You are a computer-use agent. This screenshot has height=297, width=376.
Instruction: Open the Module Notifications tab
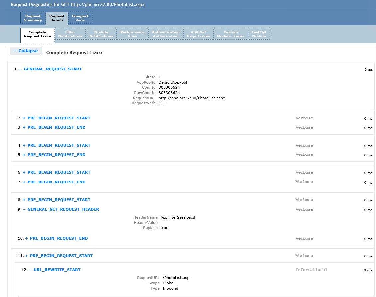click(101, 34)
